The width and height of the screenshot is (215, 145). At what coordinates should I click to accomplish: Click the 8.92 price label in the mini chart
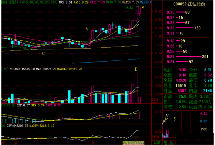click(x=204, y=121)
